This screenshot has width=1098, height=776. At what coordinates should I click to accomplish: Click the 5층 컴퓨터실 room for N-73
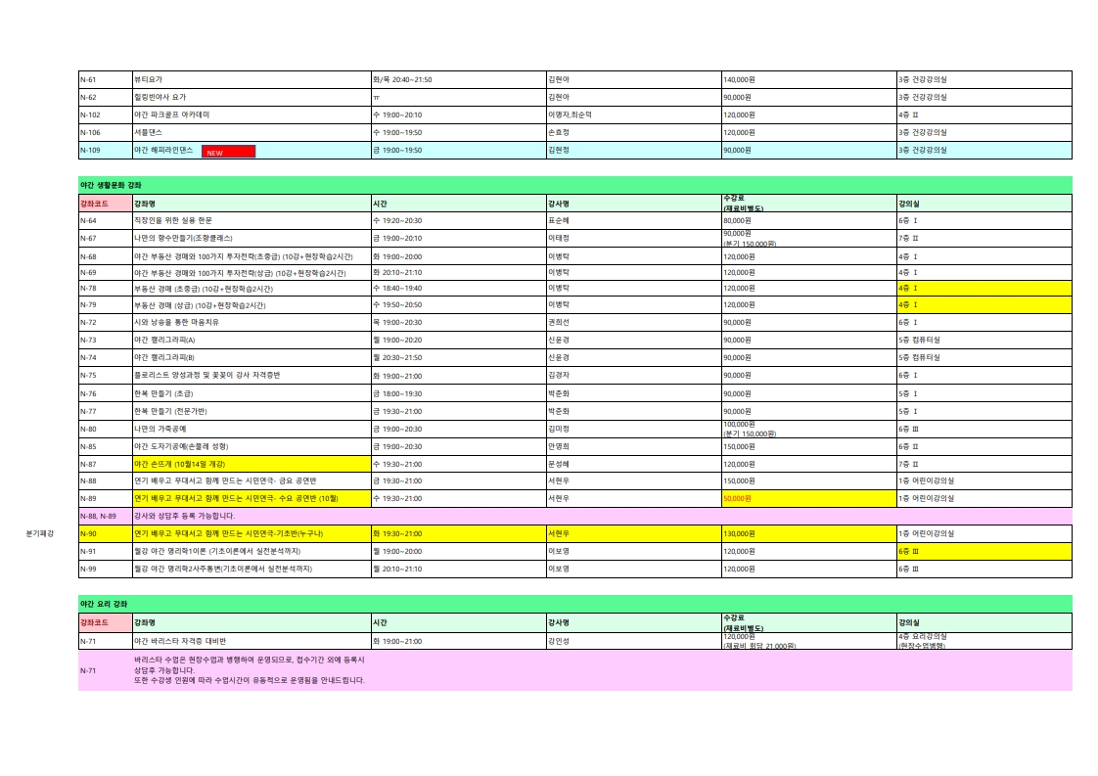click(x=920, y=341)
